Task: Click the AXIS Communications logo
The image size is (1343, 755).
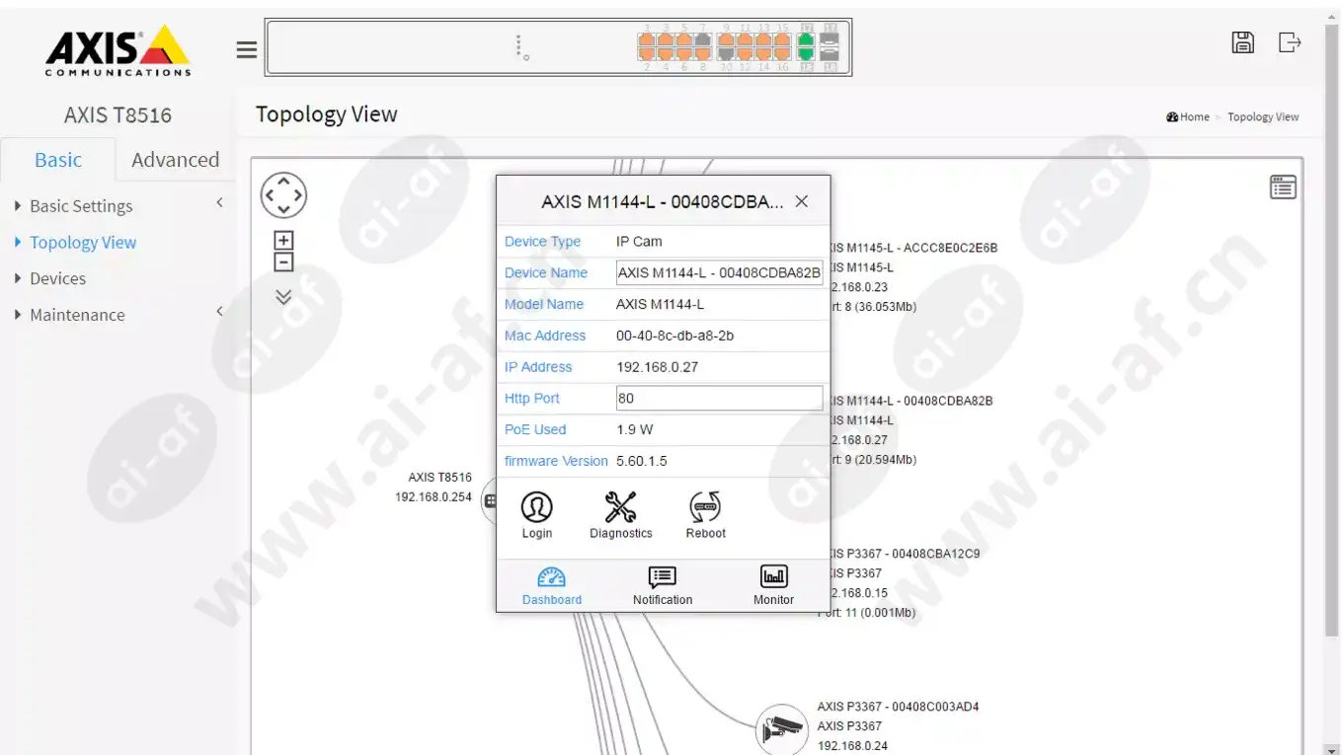Action: pyautogui.click(x=118, y=49)
